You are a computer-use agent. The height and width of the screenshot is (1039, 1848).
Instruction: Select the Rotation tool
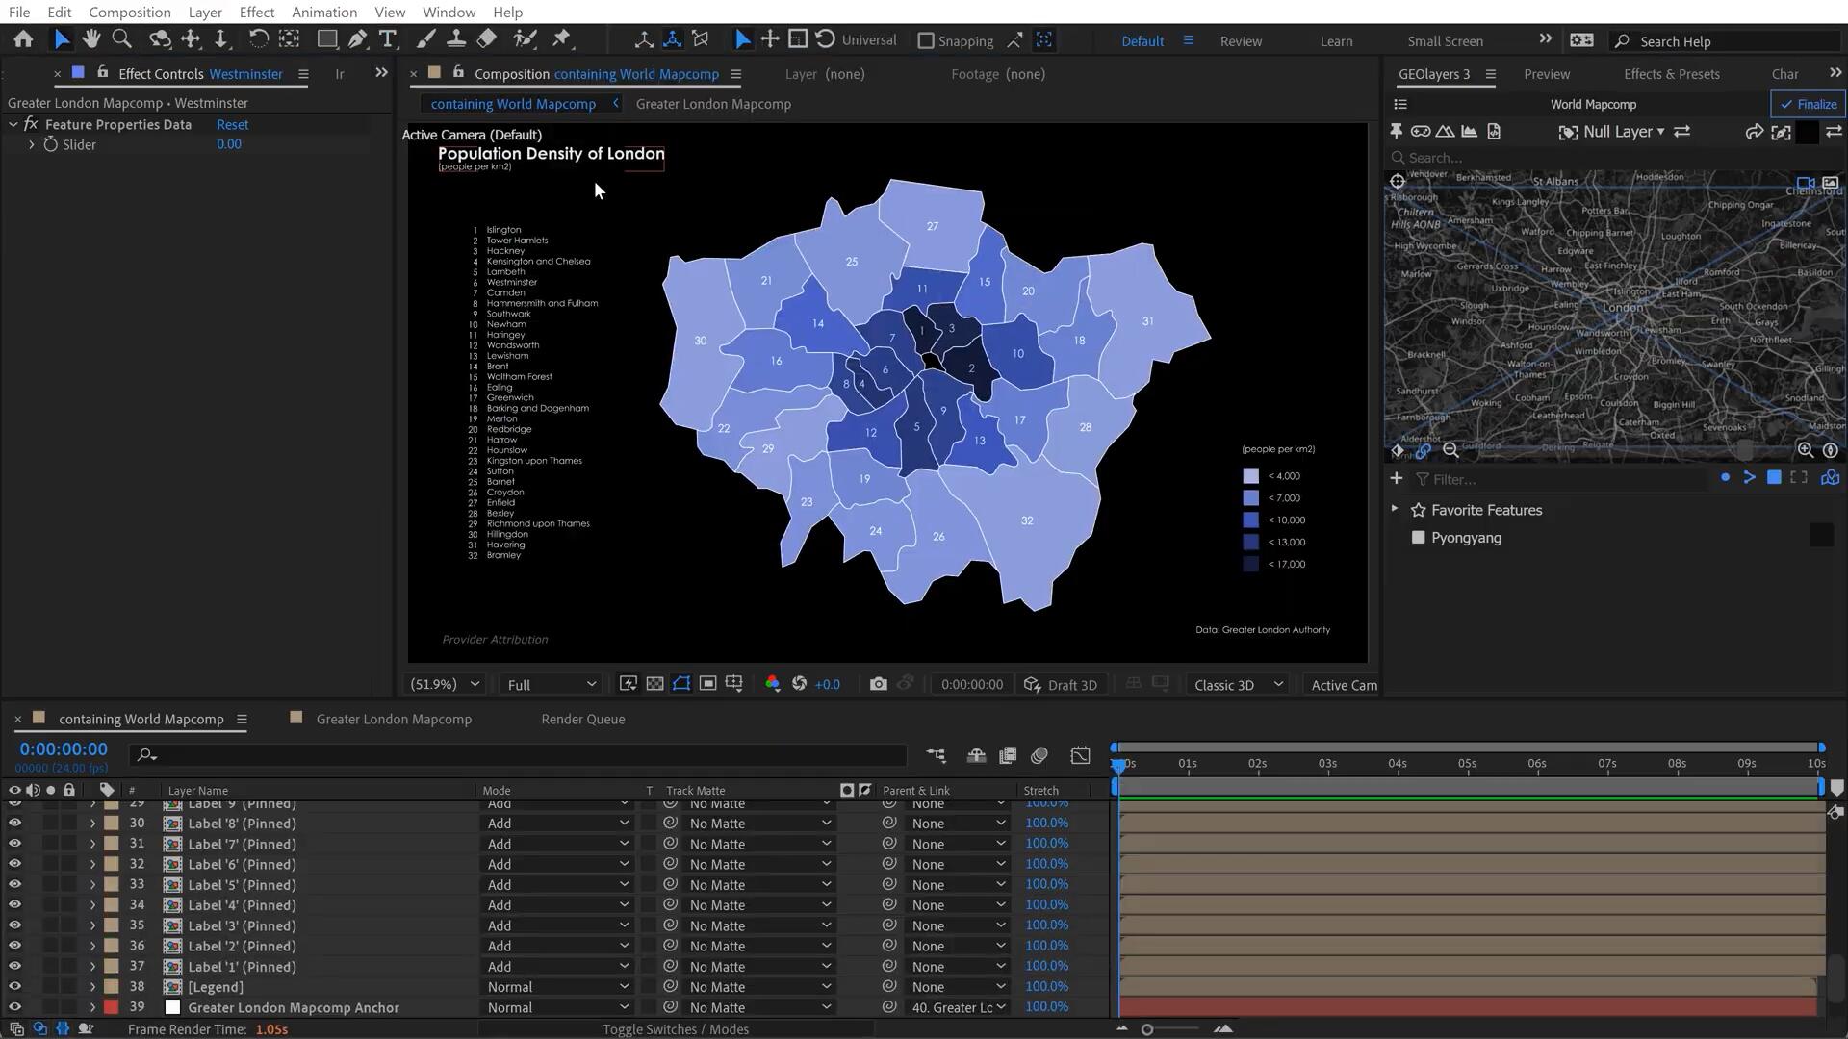[258, 39]
